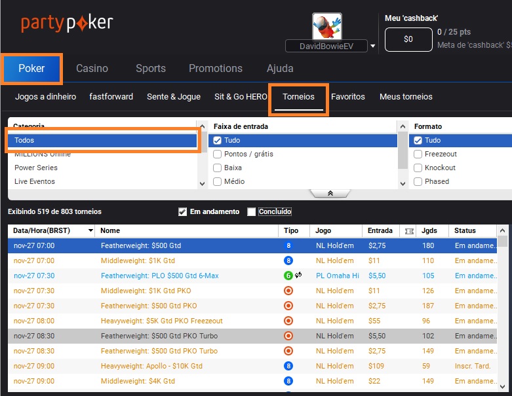Toggle the Tudo checkbox under Formato
512x396 pixels.
tap(418, 140)
